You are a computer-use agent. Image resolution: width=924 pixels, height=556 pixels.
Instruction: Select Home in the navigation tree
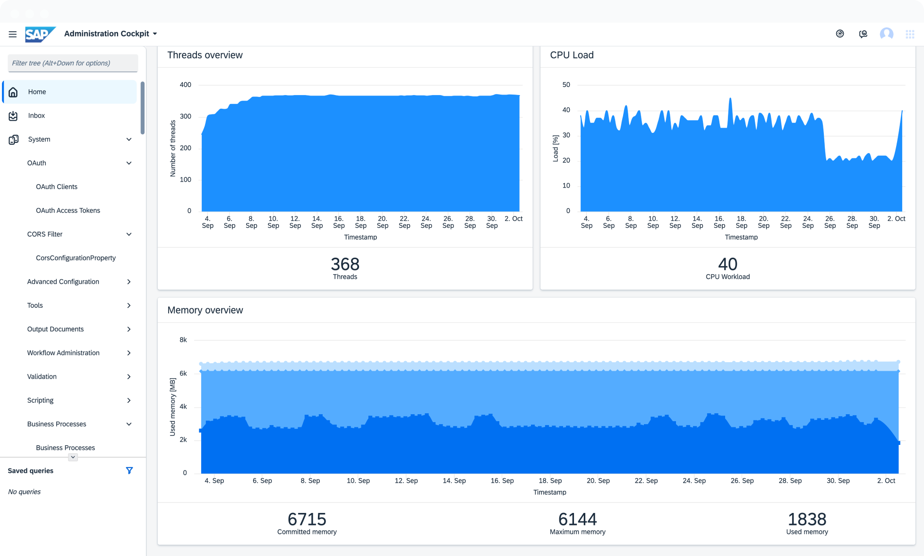70,92
